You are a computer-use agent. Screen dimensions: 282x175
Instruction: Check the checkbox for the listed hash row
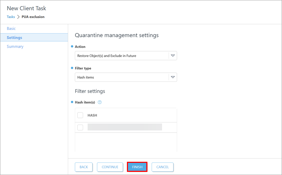(x=80, y=127)
